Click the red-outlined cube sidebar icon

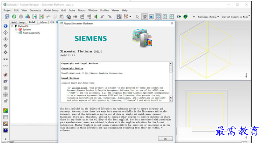(x=6, y=75)
